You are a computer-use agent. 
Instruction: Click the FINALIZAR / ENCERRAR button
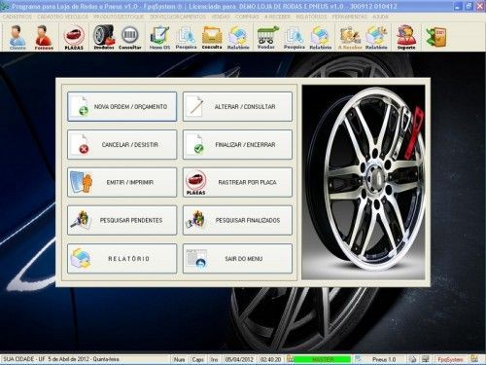point(237,144)
